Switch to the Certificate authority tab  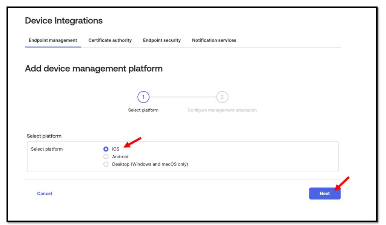coord(110,40)
